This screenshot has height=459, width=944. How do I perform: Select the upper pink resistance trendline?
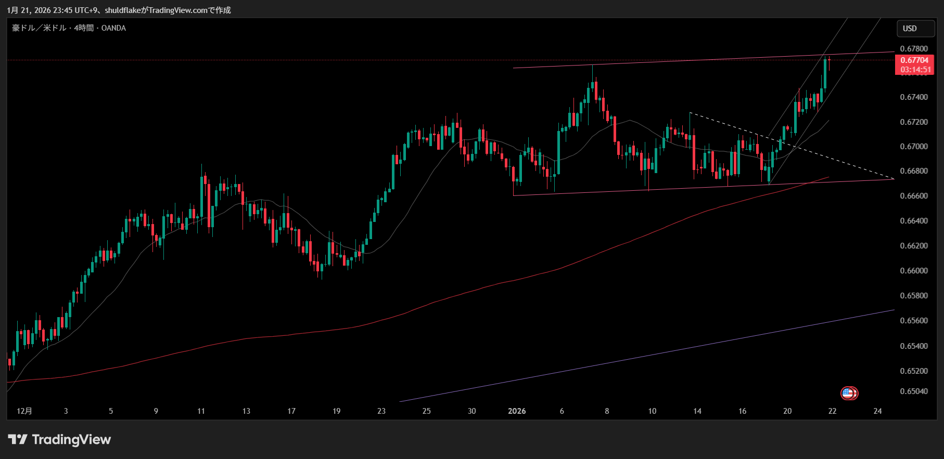(677, 61)
